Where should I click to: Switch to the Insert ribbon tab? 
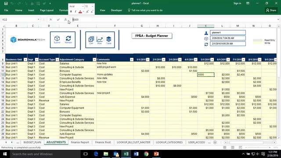(x=31, y=10)
